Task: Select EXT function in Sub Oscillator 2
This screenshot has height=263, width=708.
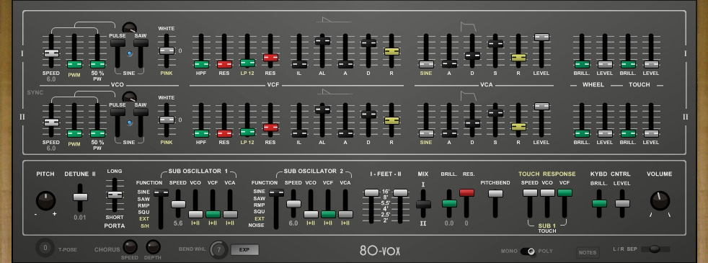Action: pos(260,219)
